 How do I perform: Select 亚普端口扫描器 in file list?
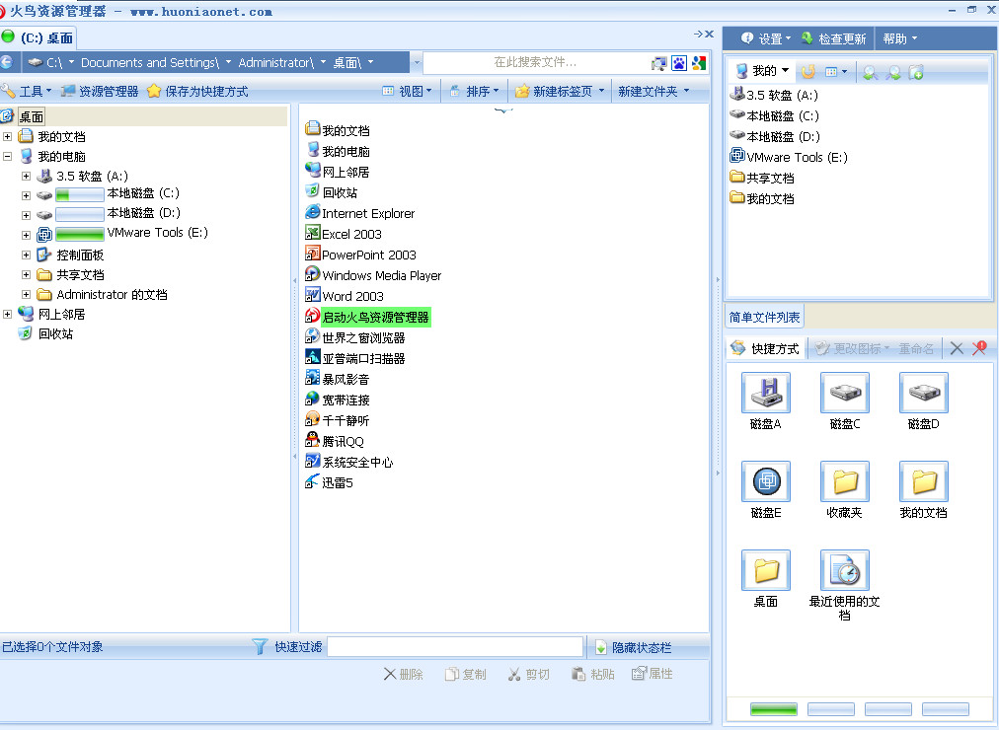pos(354,358)
